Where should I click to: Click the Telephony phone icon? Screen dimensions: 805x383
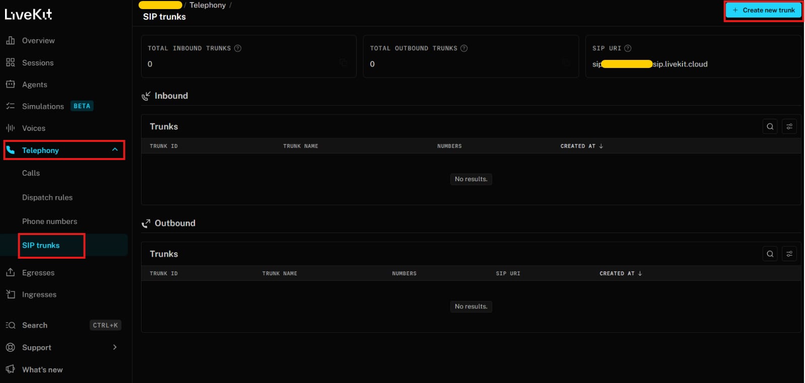tap(11, 150)
